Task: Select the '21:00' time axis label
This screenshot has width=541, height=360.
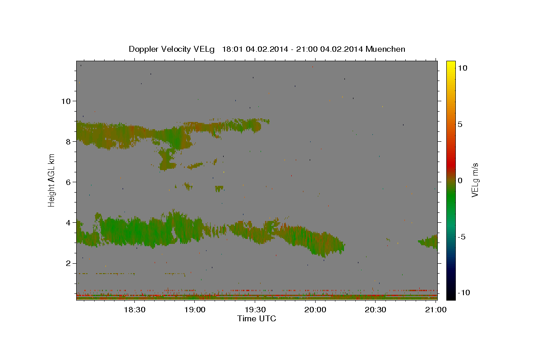Action: coord(436,310)
